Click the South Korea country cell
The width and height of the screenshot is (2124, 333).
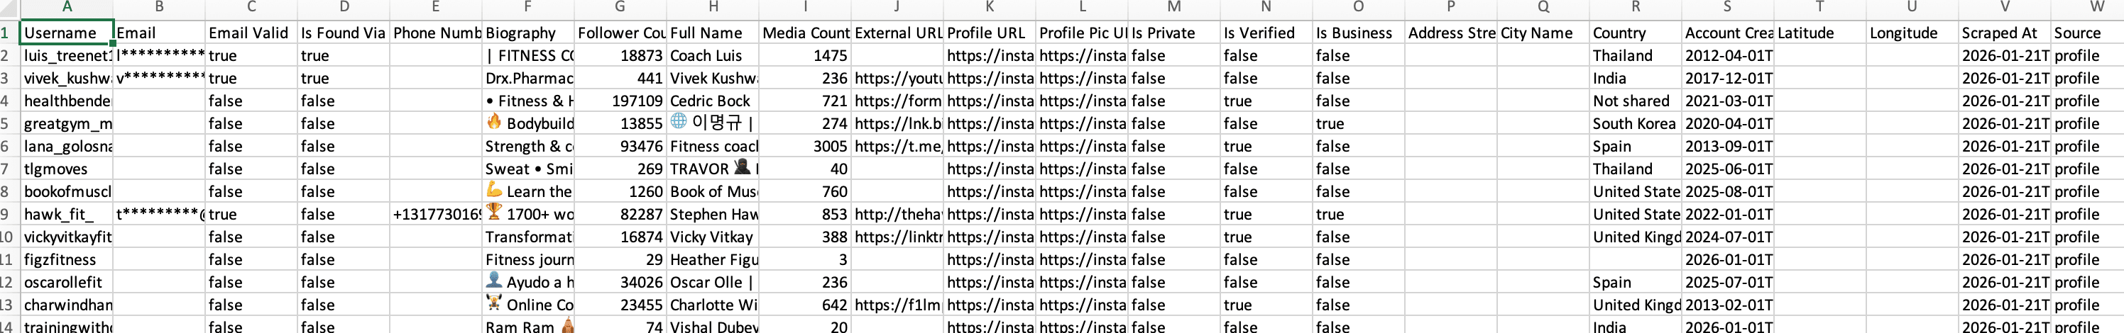click(x=1634, y=124)
